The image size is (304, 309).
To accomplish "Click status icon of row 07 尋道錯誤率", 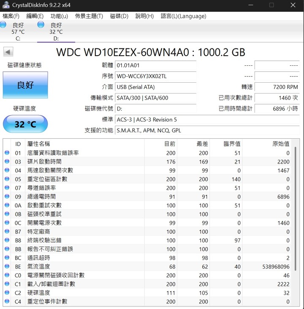I will (x=7, y=188).
